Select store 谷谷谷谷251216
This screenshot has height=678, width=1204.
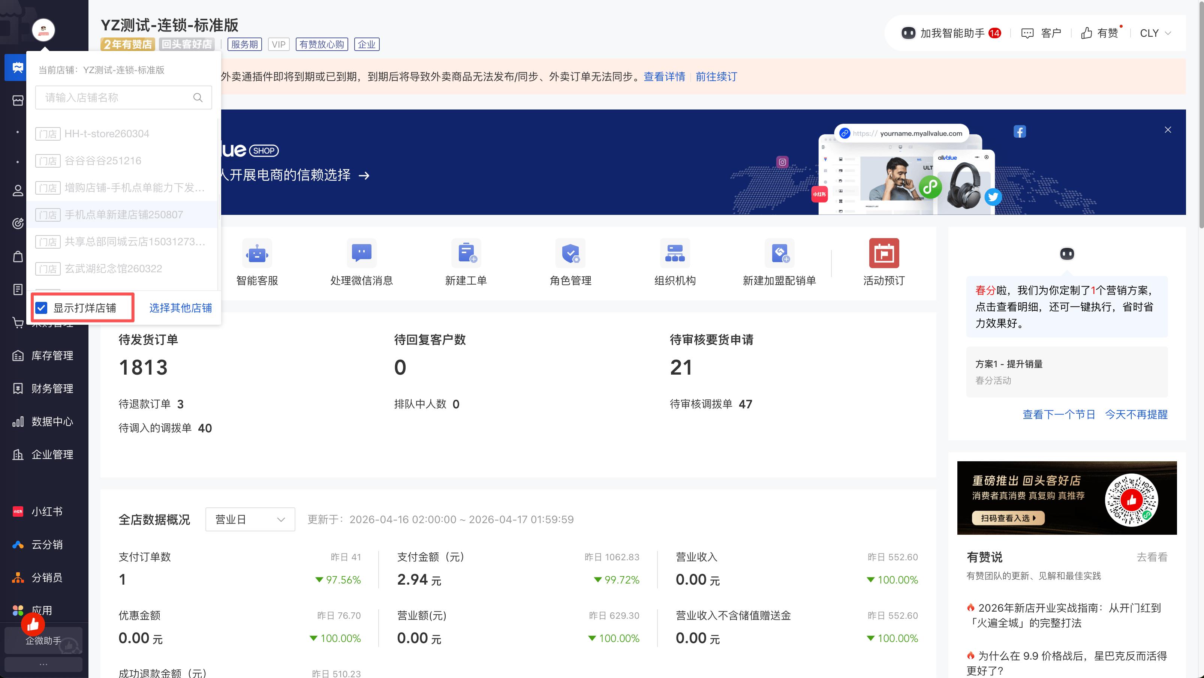[122, 161]
